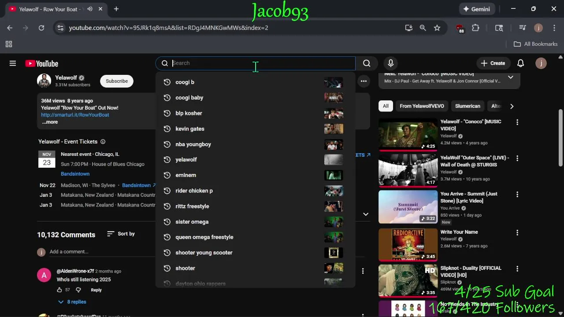The height and width of the screenshot is (317, 564).
Task: Open the All Bookmarks folder
Action: pyautogui.click(x=536, y=44)
